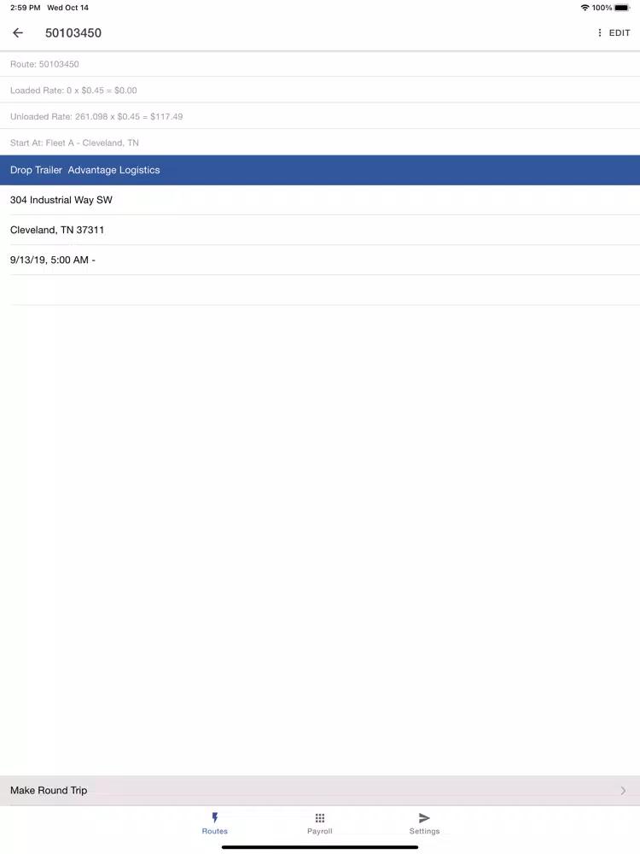Tap the Unloaded Rate $117.49 row
Viewport: 640px width, 854px height.
(x=320, y=116)
